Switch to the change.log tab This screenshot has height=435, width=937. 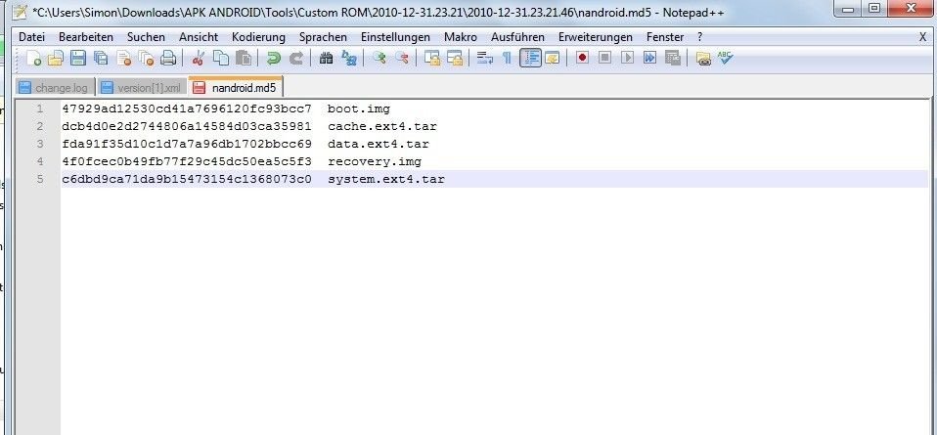click(x=55, y=88)
